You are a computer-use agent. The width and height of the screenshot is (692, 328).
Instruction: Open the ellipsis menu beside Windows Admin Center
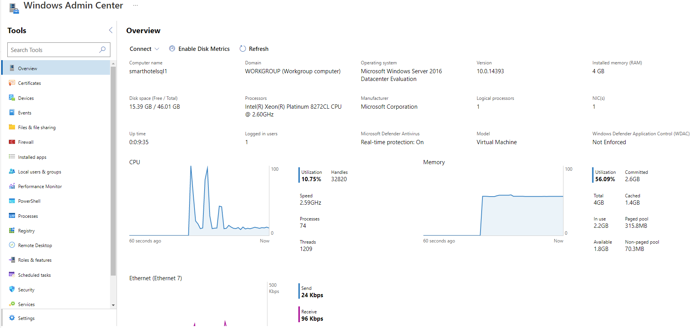(x=135, y=5)
